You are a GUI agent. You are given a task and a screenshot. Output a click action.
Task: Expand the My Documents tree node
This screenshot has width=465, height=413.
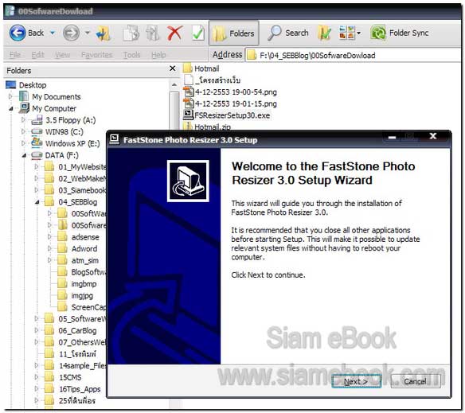[10, 96]
